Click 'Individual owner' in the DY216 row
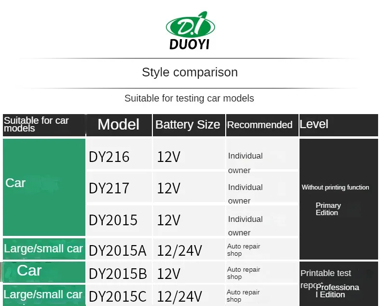Screen dimensions: 381x306 [x=245, y=163]
